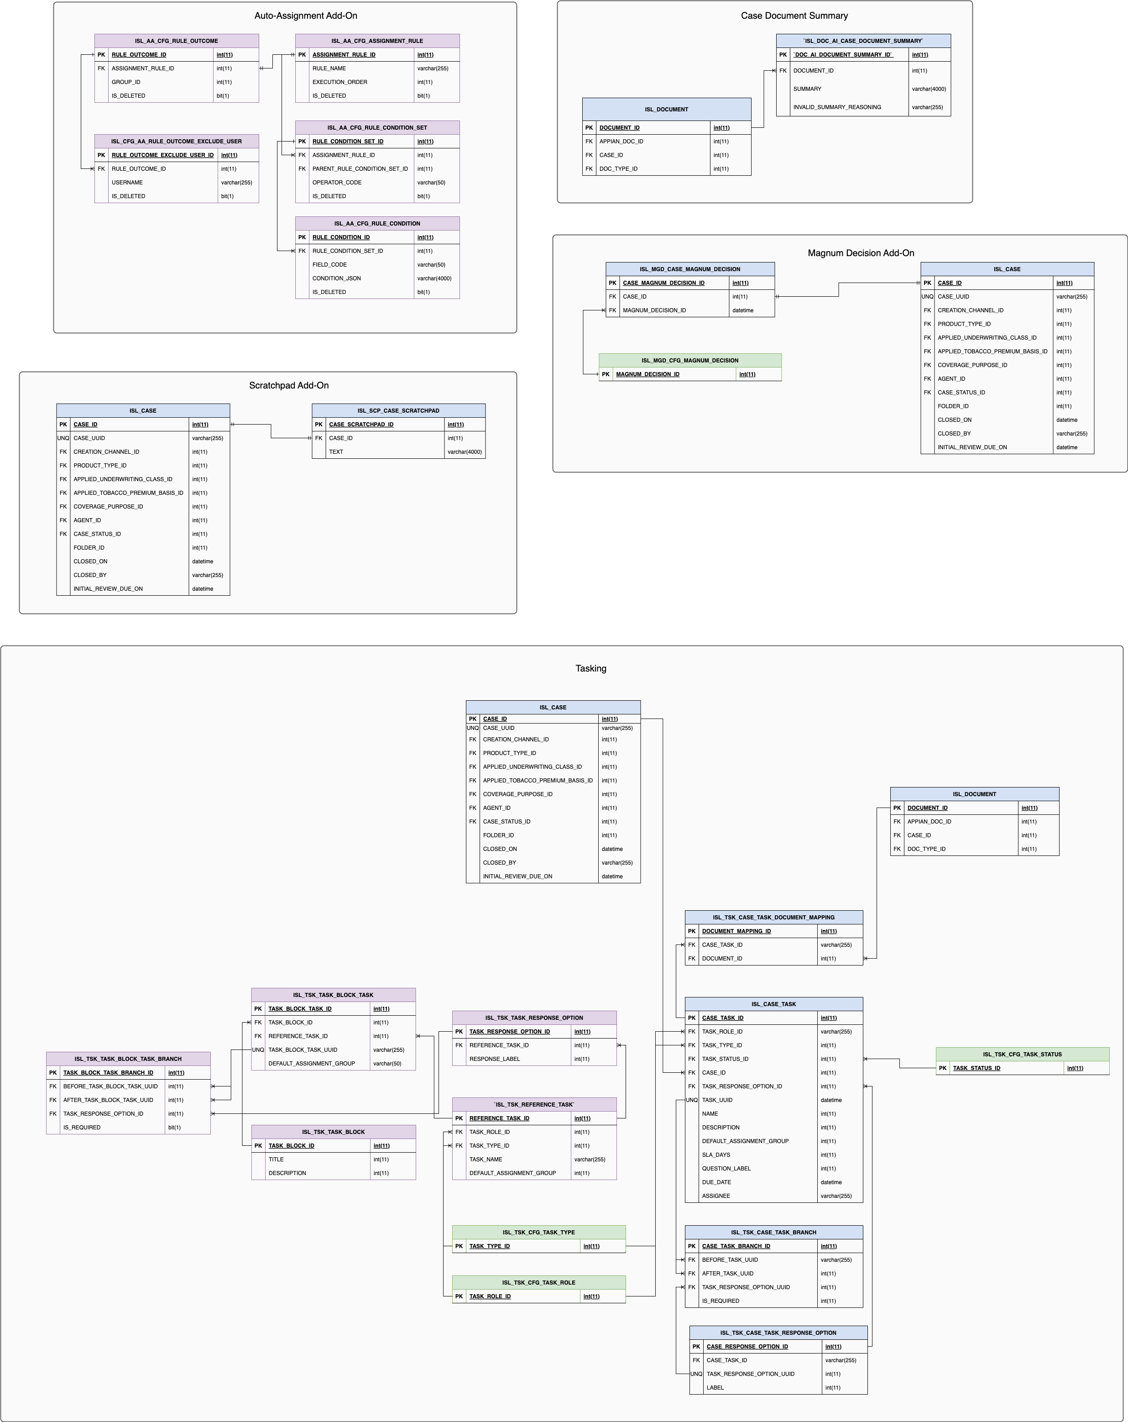1128x1422 pixels.
Task: Select the PARENT_RULE_CONDITION_SET_ID field row
Action: click(377, 169)
